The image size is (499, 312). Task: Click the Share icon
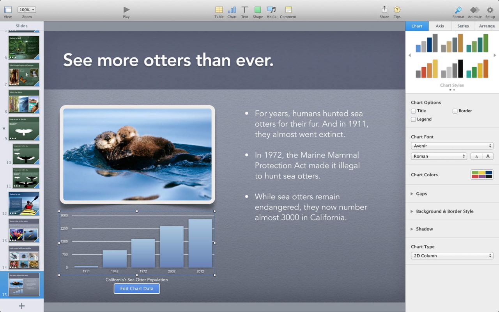click(x=384, y=10)
